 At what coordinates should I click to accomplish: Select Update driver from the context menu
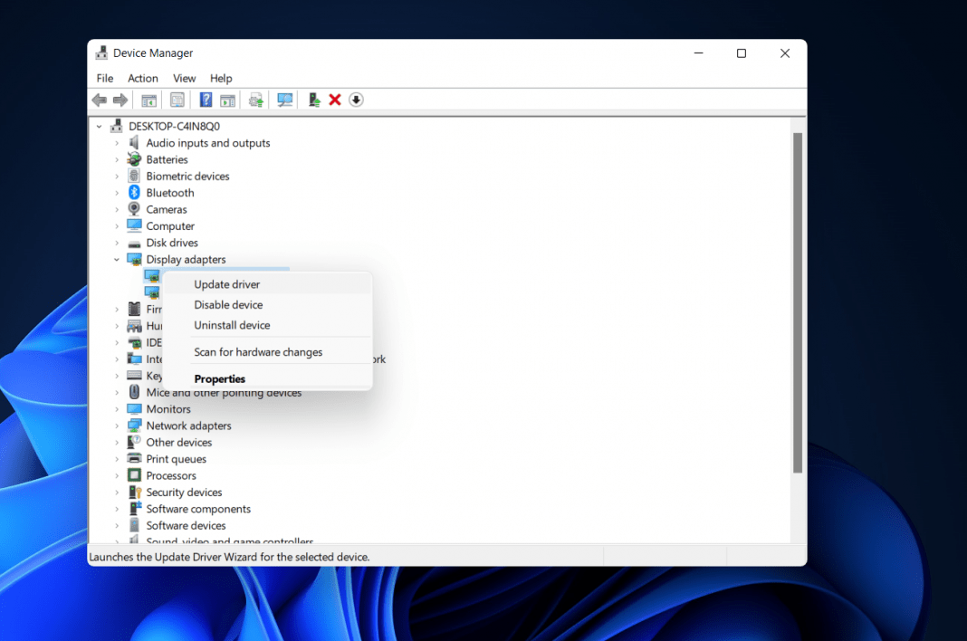coord(226,283)
